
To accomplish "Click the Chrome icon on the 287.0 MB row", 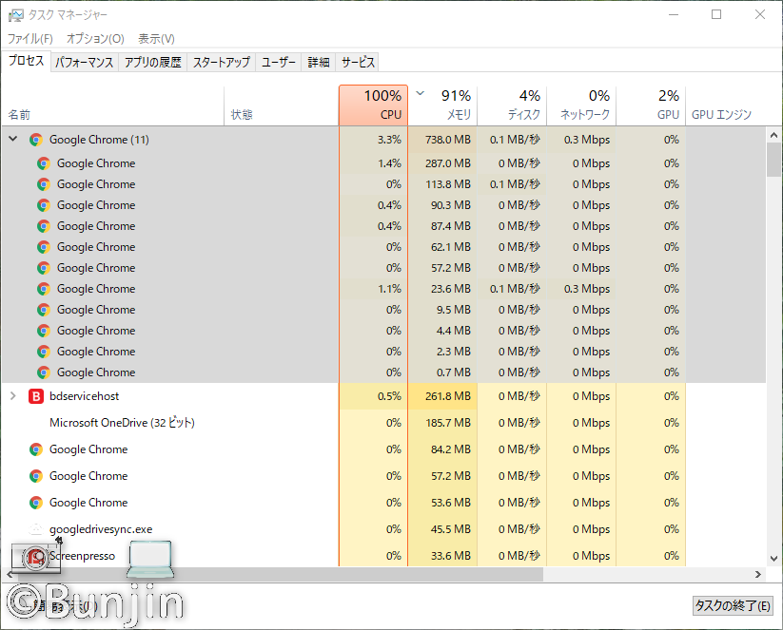I will pos(44,163).
